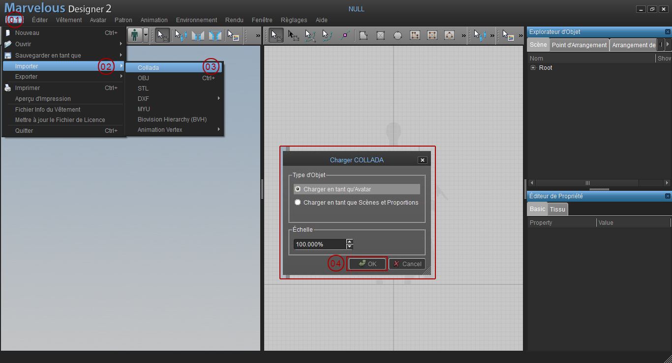Screen dimensions: 672x363
Task: Select the move pattern tool in 3D toolbar
Action: click(x=163, y=35)
